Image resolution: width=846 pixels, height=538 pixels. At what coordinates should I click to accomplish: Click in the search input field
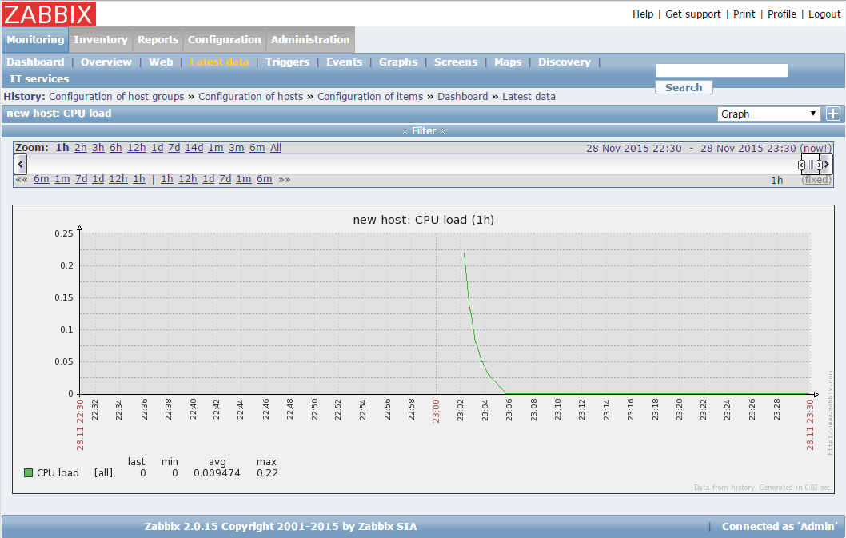coord(721,70)
